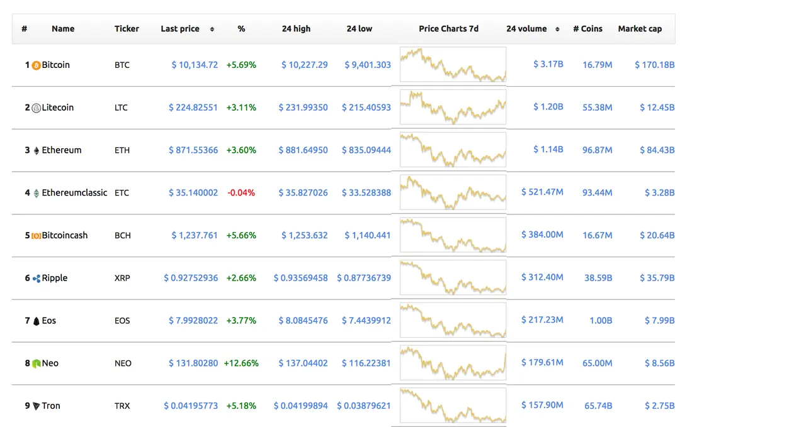Click Neo coins value 65.00M
Screen dimensions: 806x427
[598, 363]
